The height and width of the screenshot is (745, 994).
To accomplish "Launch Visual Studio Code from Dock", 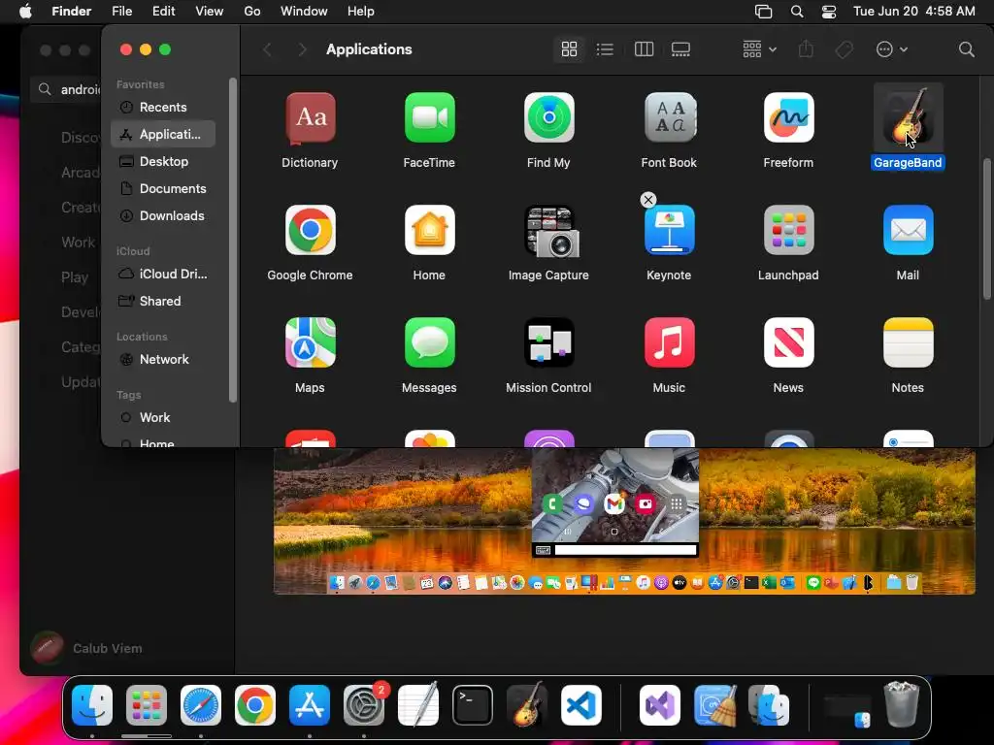I will coord(581,705).
